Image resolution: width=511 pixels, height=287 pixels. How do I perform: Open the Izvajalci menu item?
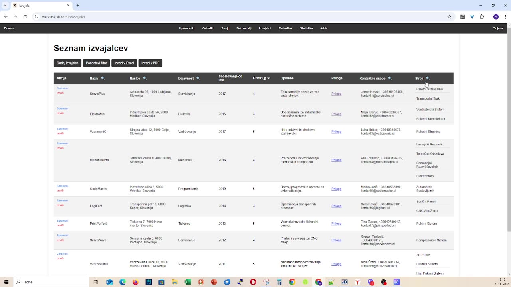pos(265,28)
